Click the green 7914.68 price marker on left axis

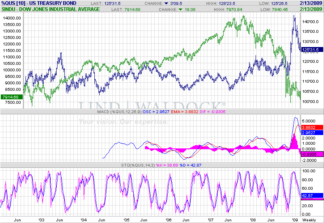[12, 97]
